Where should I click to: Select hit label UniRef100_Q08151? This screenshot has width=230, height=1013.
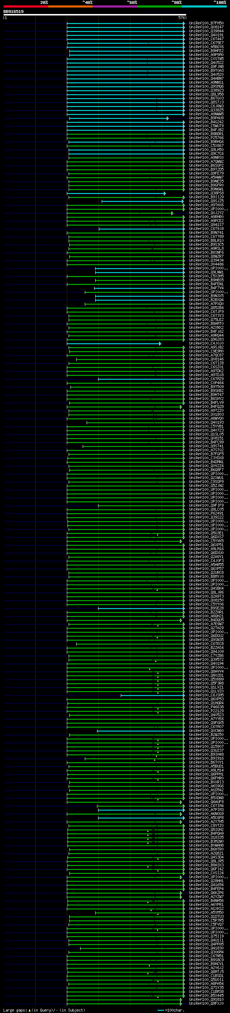click(x=206, y=438)
